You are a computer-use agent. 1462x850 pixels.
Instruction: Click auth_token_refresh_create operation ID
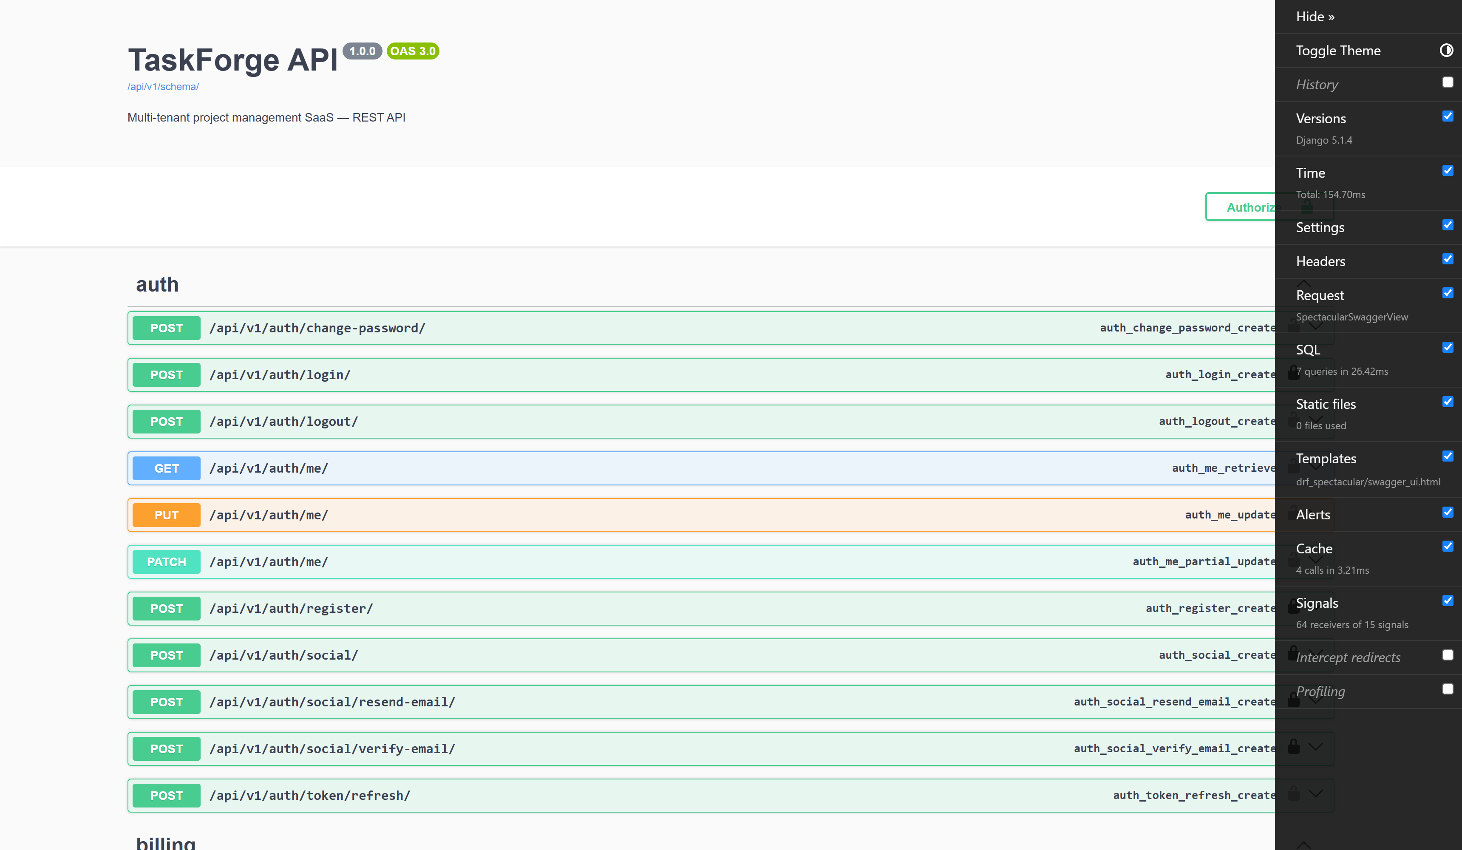click(x=1194, y=796)
